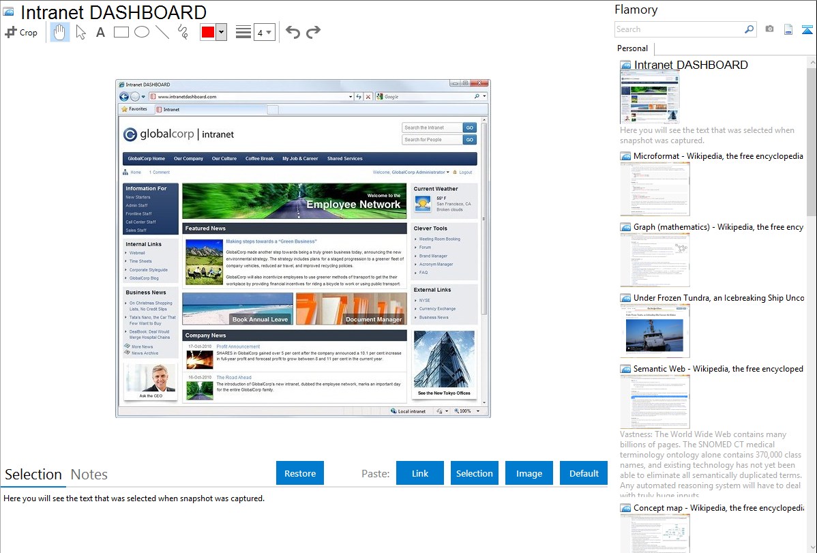Paste as Image button
The width and height of the screenshot is (817, 553).
(x=529, y=473)
